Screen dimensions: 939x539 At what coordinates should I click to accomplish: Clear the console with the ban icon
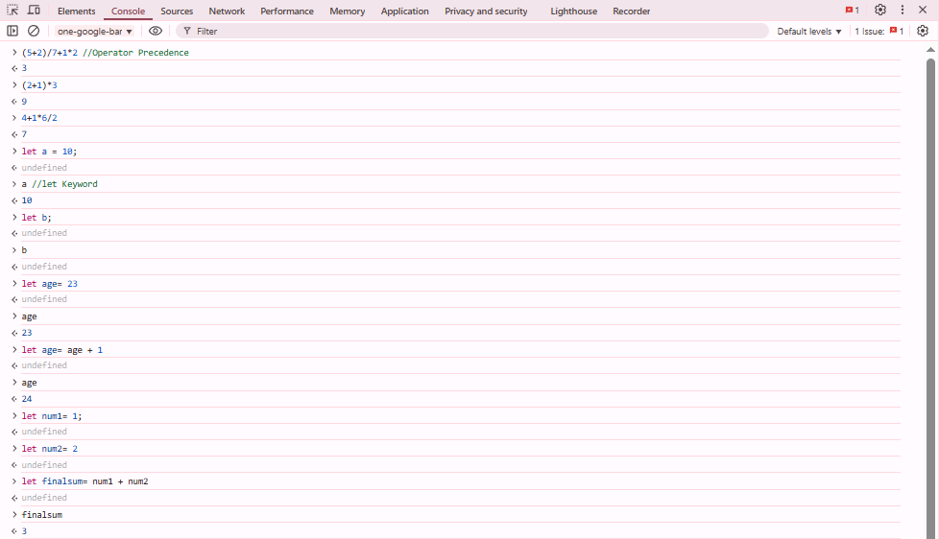click(34, 31)
